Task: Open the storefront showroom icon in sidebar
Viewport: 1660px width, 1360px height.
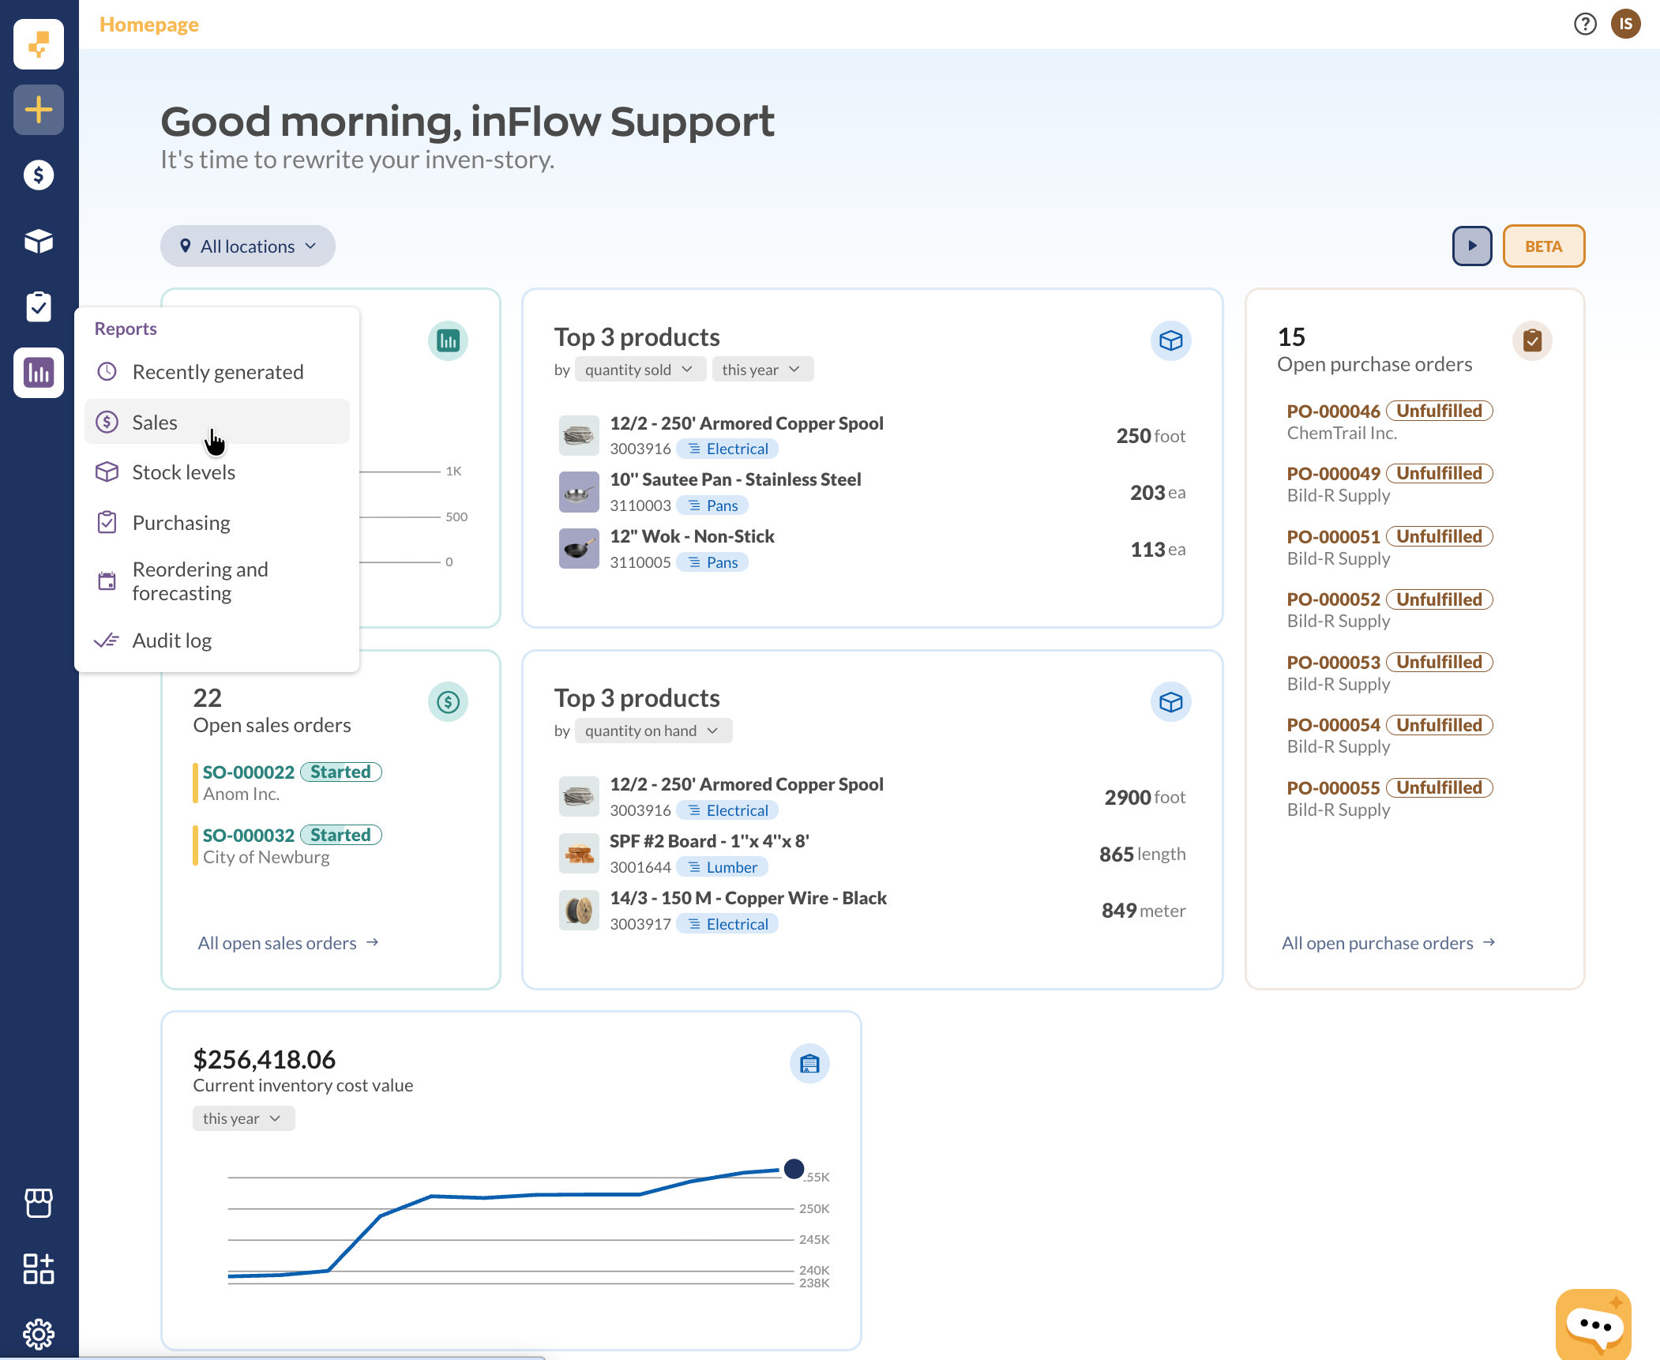Action: (x=38, y=1203)
